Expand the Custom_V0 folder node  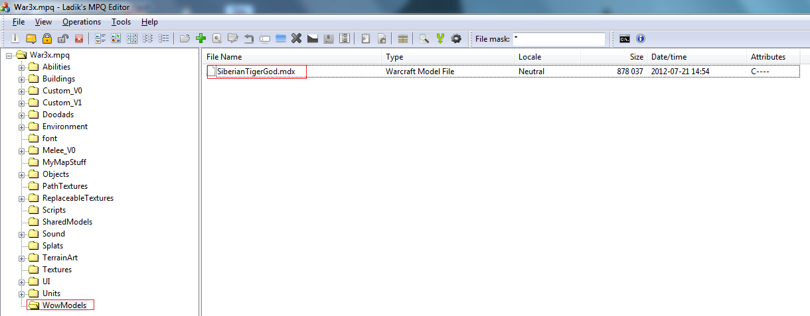[x=21, y=91]
